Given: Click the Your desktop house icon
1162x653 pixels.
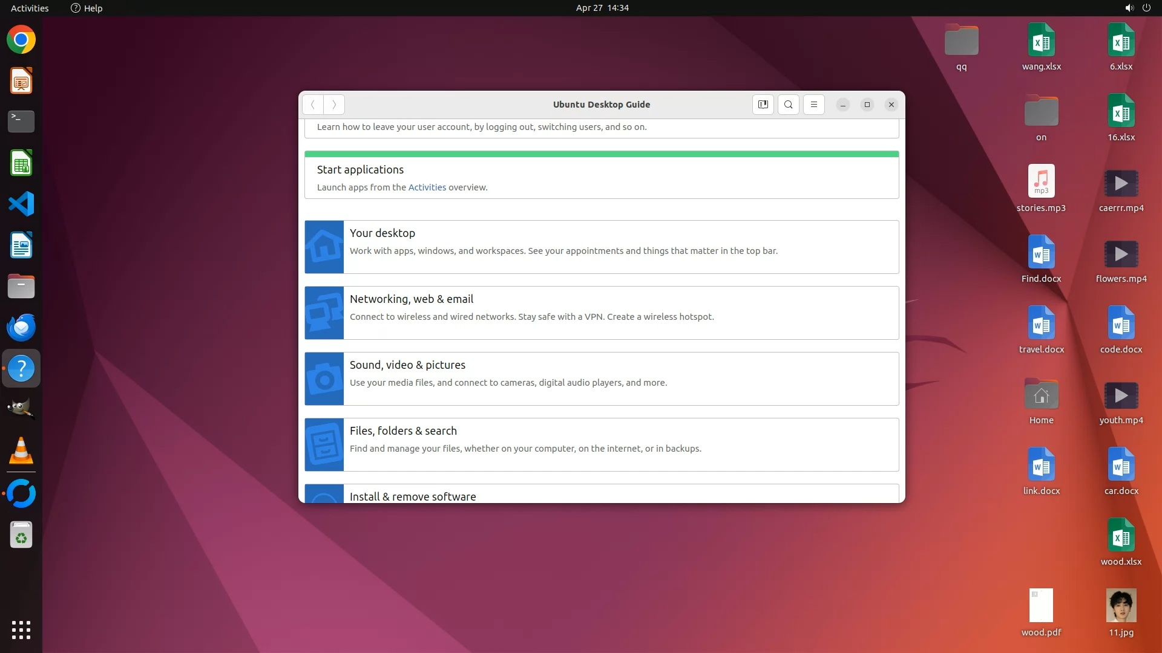Looking at the screenshot, I should (324, 247).
